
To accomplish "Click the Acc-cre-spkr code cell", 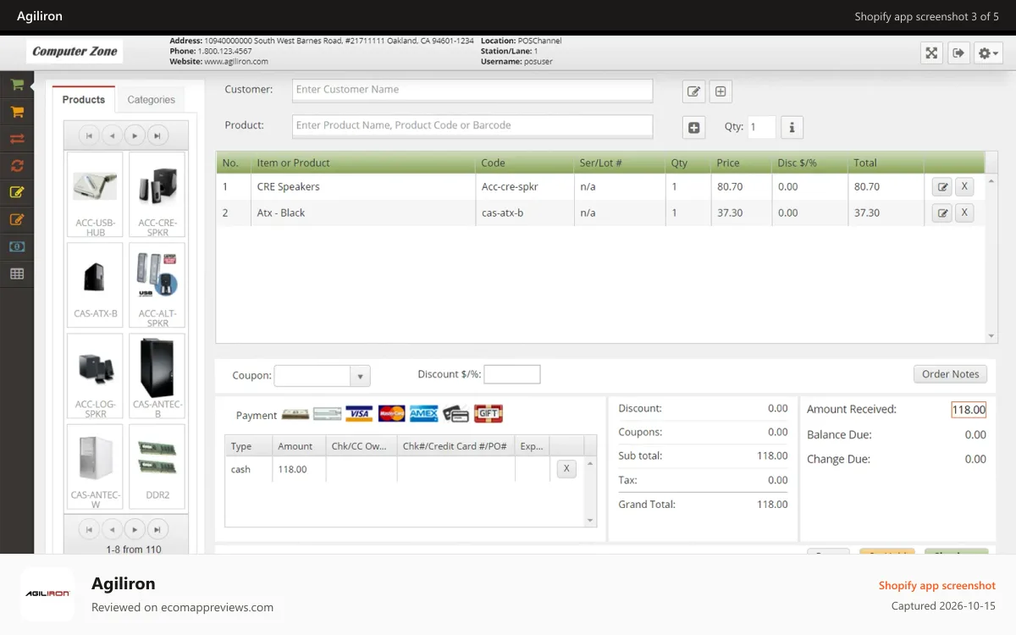I will (525, 187).
